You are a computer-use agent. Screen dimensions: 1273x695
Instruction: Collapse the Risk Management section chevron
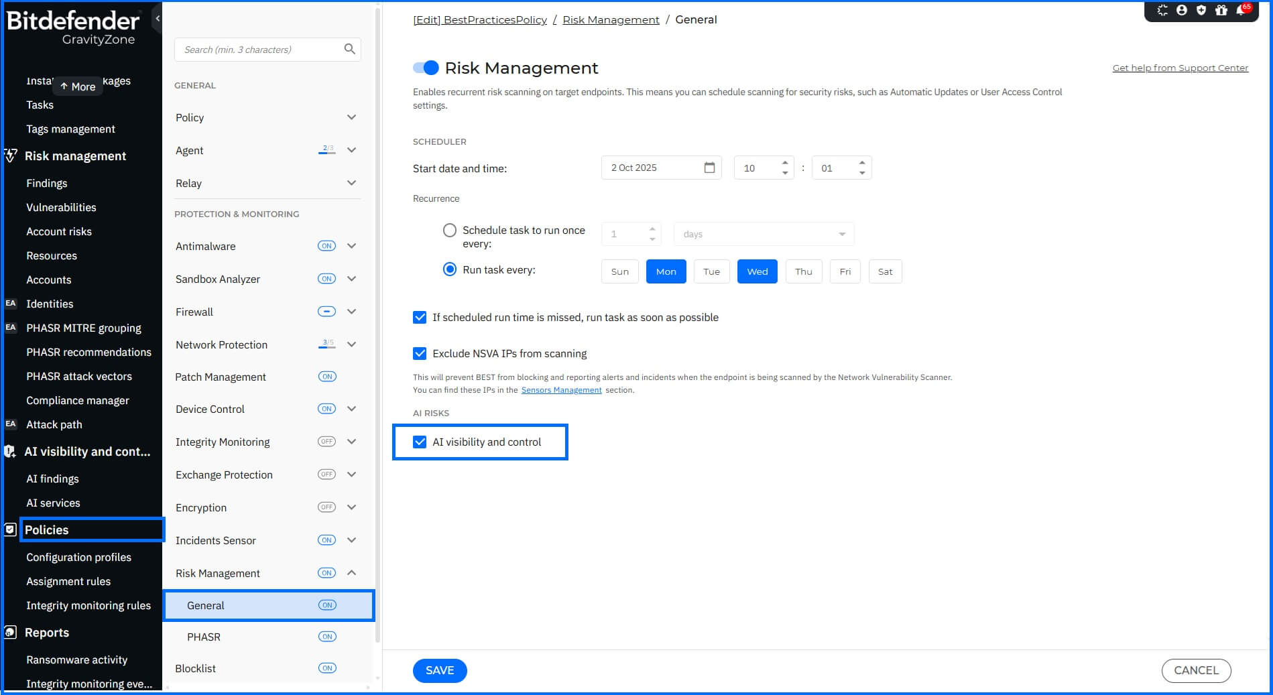pyautogui.click(x=351, y=573)
